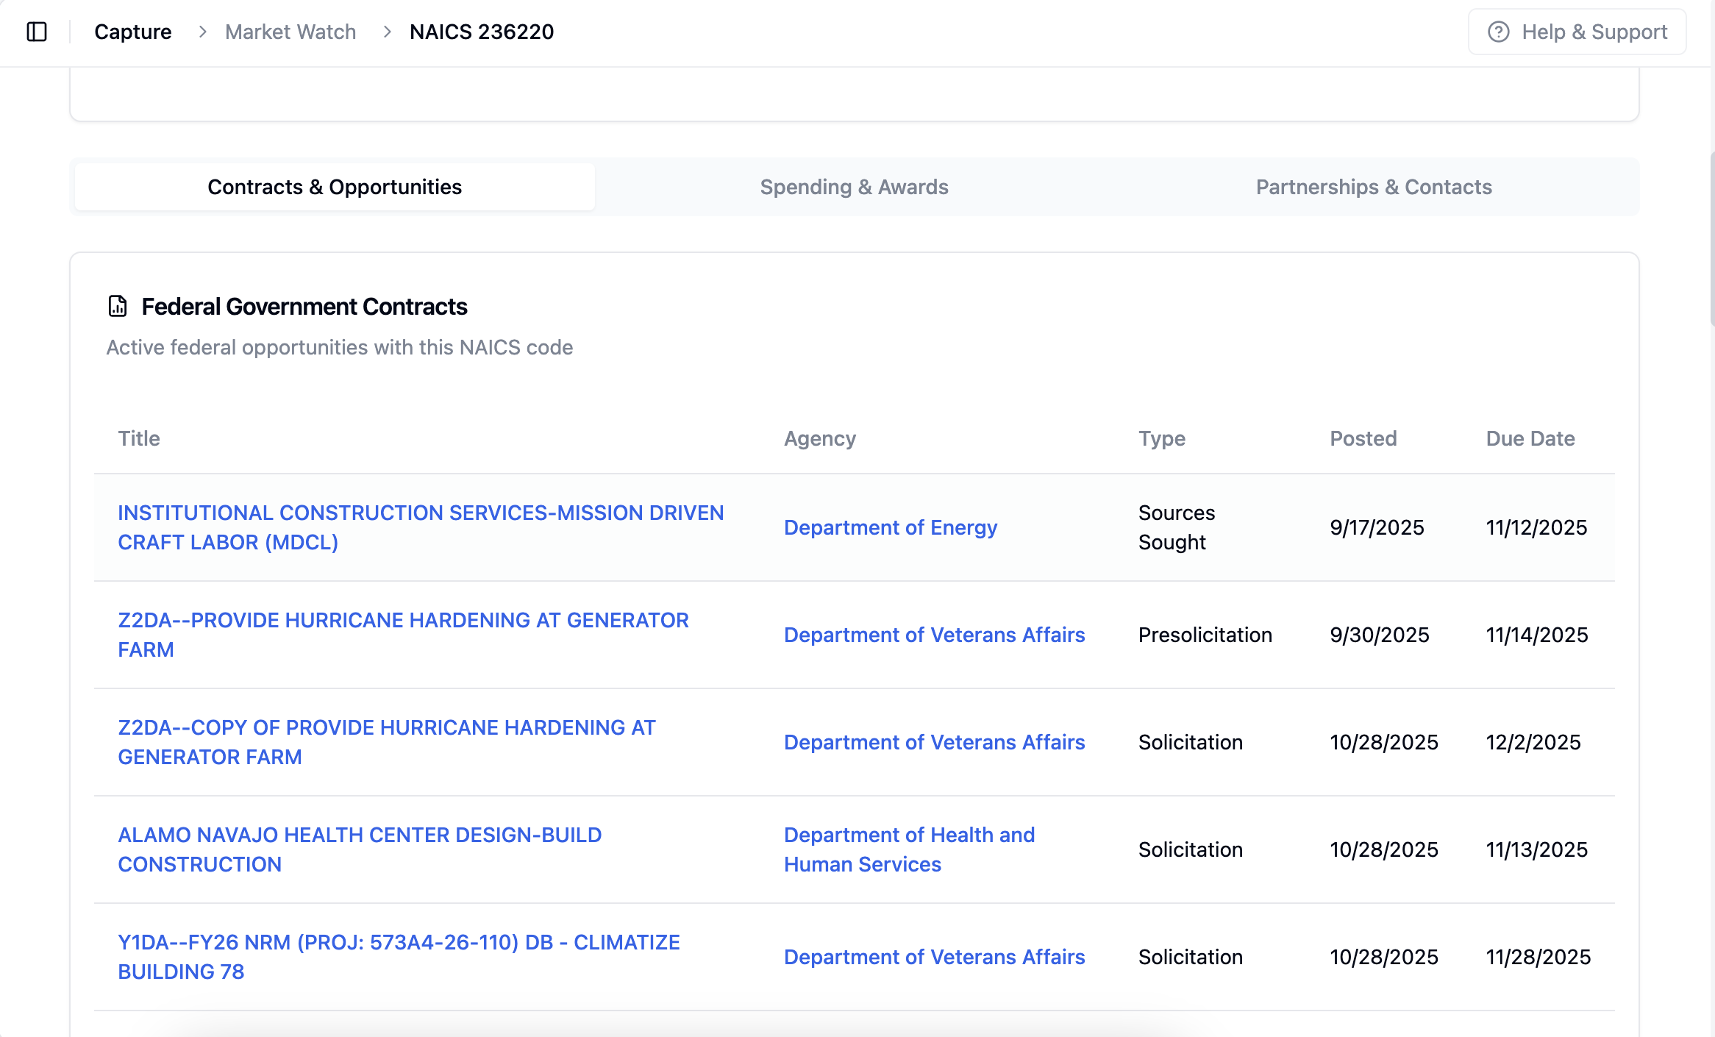Image resolution: width=1715 pixels, height=1037 pixels.
Task: View Department of Health and Human Services
Action: tap(909, 849)
